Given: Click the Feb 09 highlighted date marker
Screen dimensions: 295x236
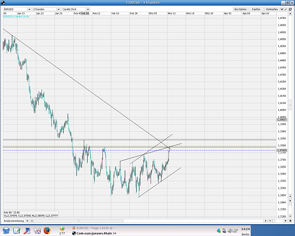Looking at the screenshot, I should tap(84, 14).
